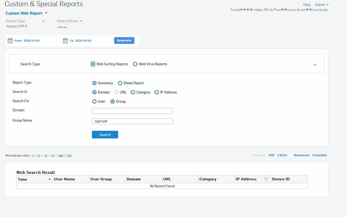Viewport: 347px width, 217px height.
Task: Open the To date calendar icon
Action: [x=65, y=41]
